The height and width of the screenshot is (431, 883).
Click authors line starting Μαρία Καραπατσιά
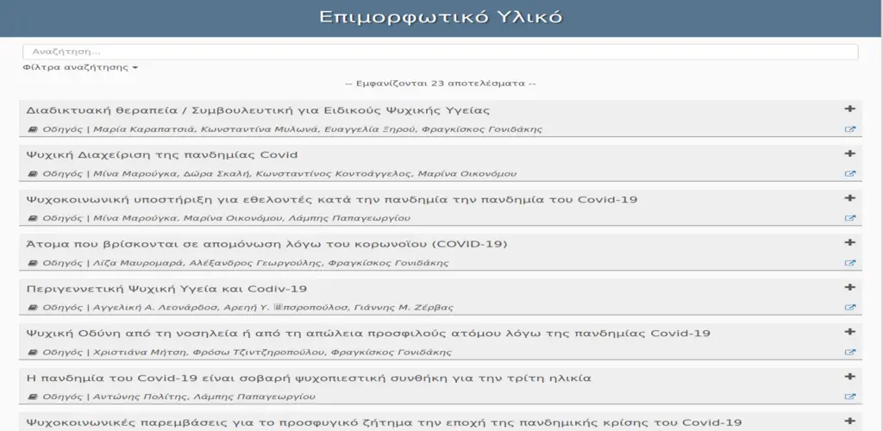[x=317, y=129]
